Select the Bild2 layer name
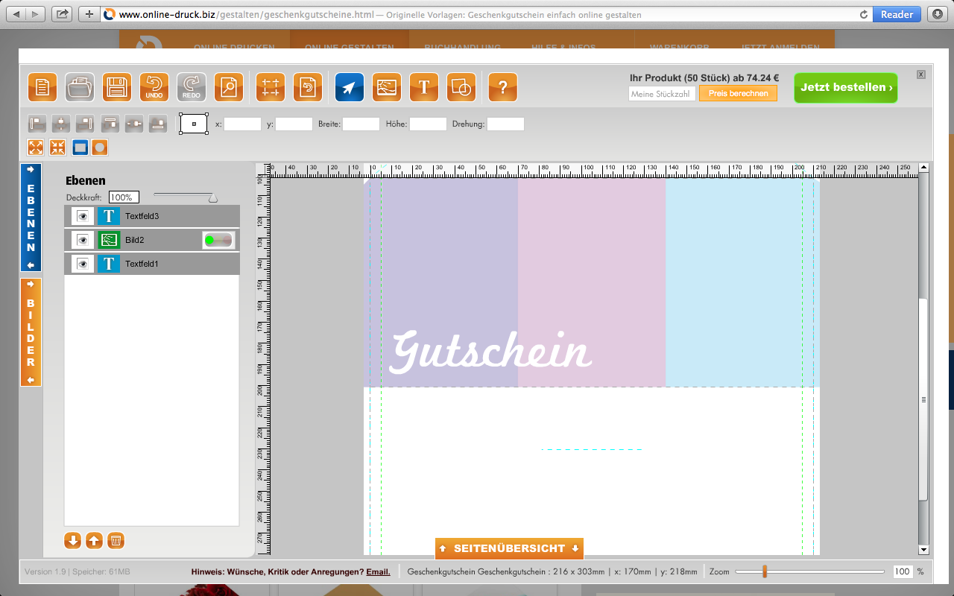The image size is (954, 596). click(135, 240)
